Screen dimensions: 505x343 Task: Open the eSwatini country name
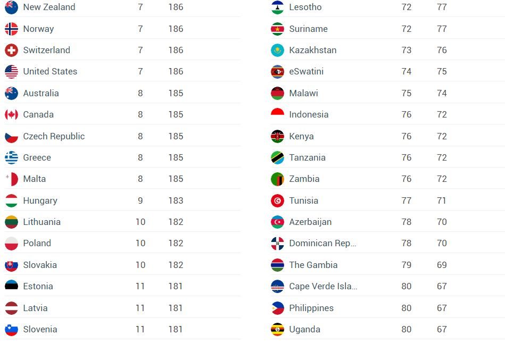306,72
